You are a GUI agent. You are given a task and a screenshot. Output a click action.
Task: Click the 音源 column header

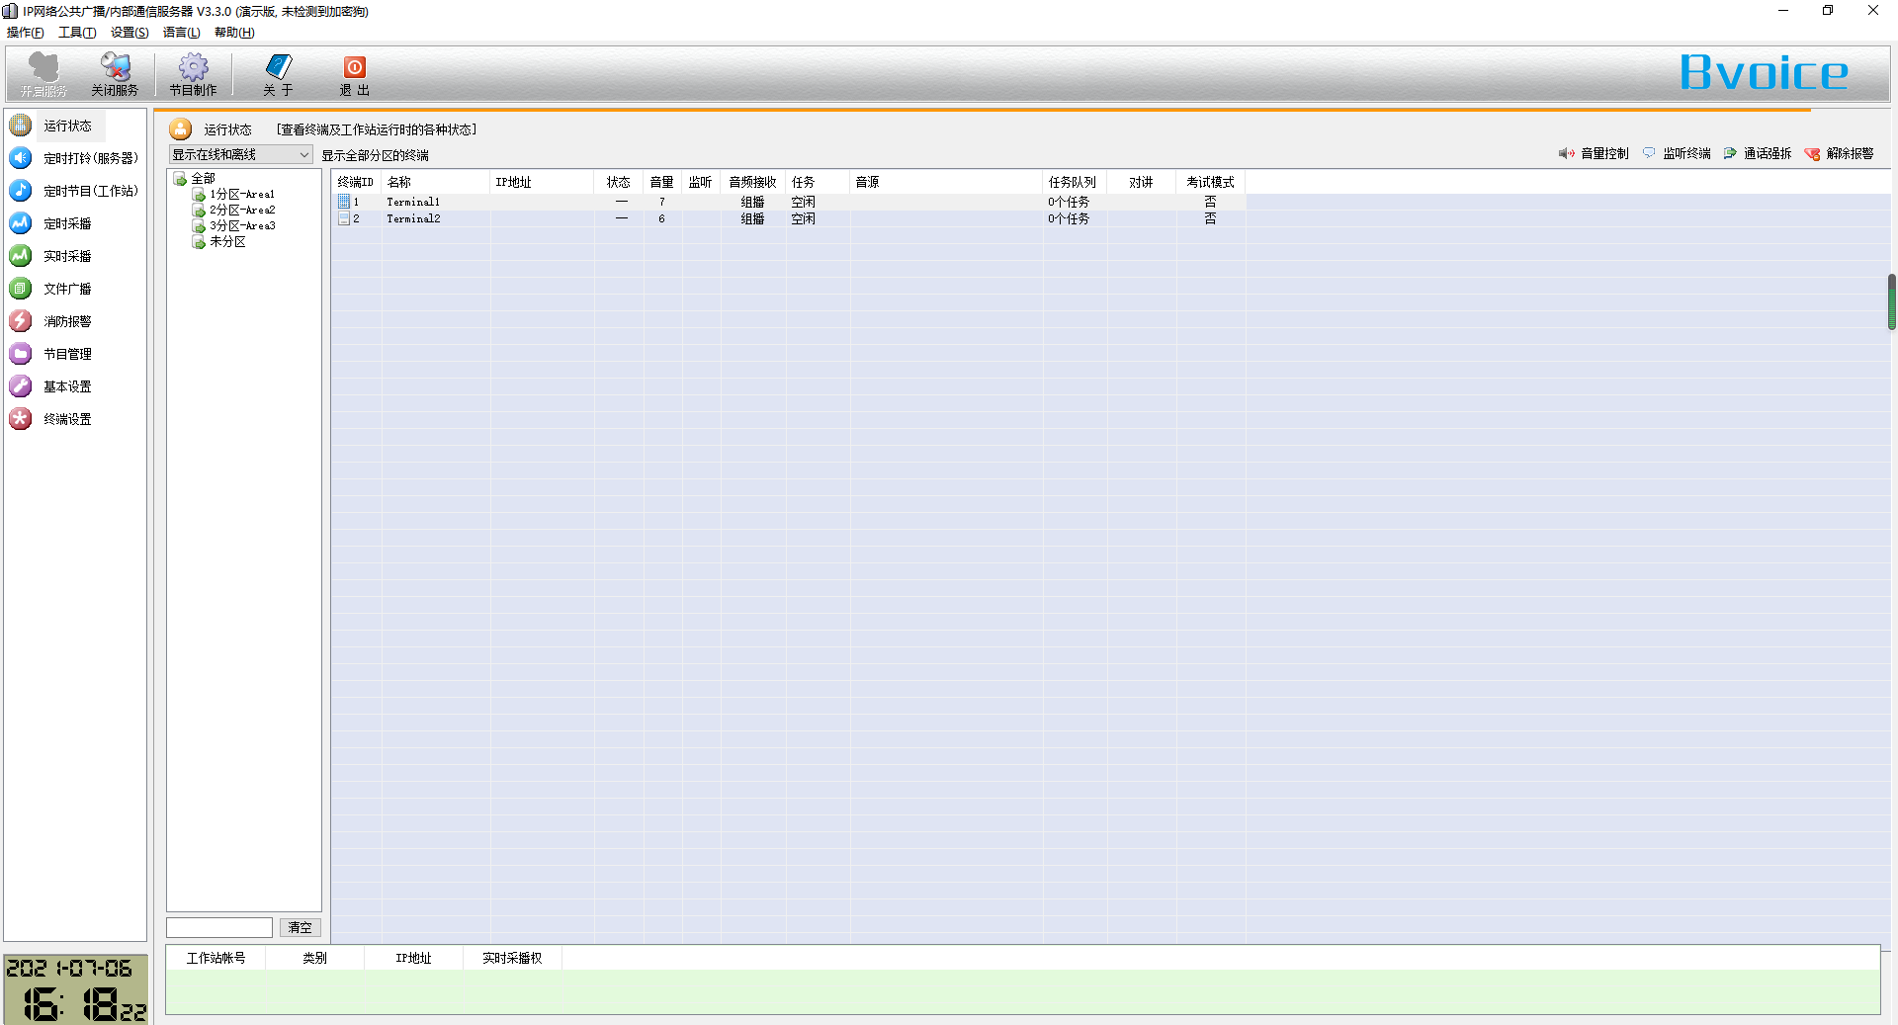pyautogui.click(x=946, y=182)
